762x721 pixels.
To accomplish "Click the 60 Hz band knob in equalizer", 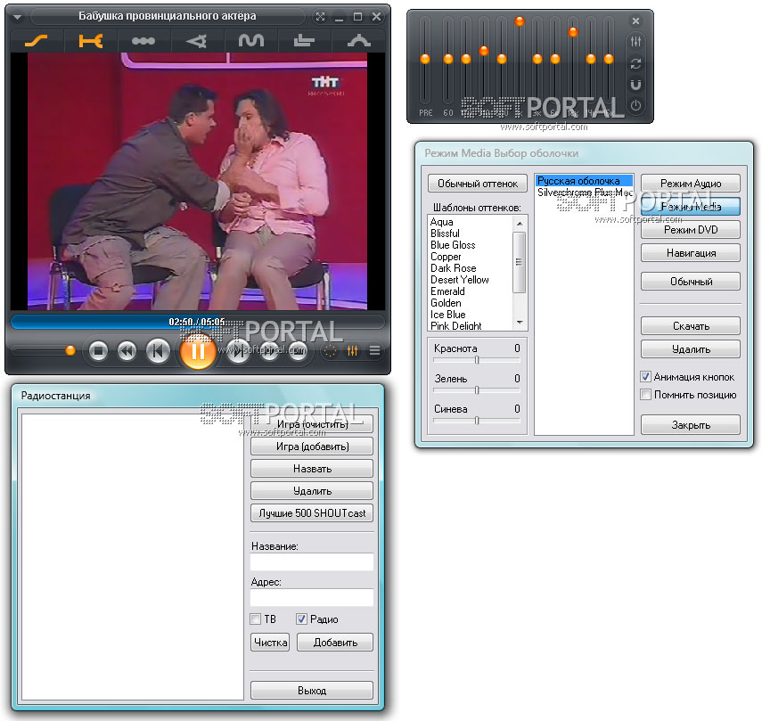I will click(x=448, y=59).
